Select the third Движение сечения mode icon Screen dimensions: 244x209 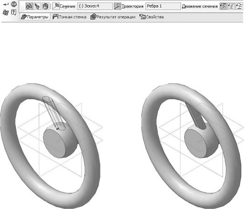point(239,6)
